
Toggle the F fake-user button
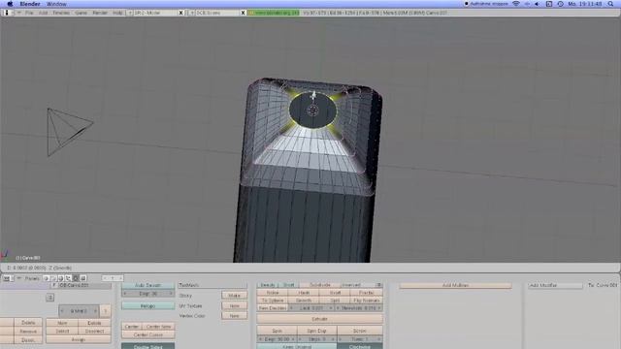[x=54, y=285]
